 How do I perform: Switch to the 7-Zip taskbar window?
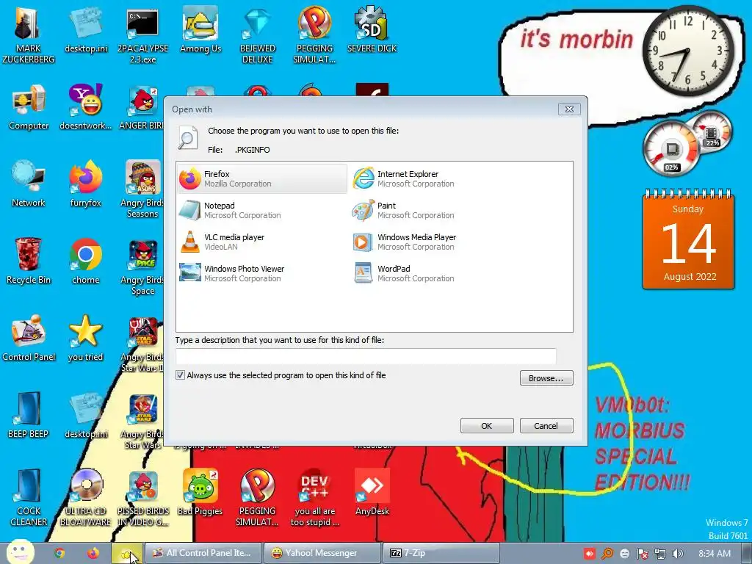coord(441,553)
